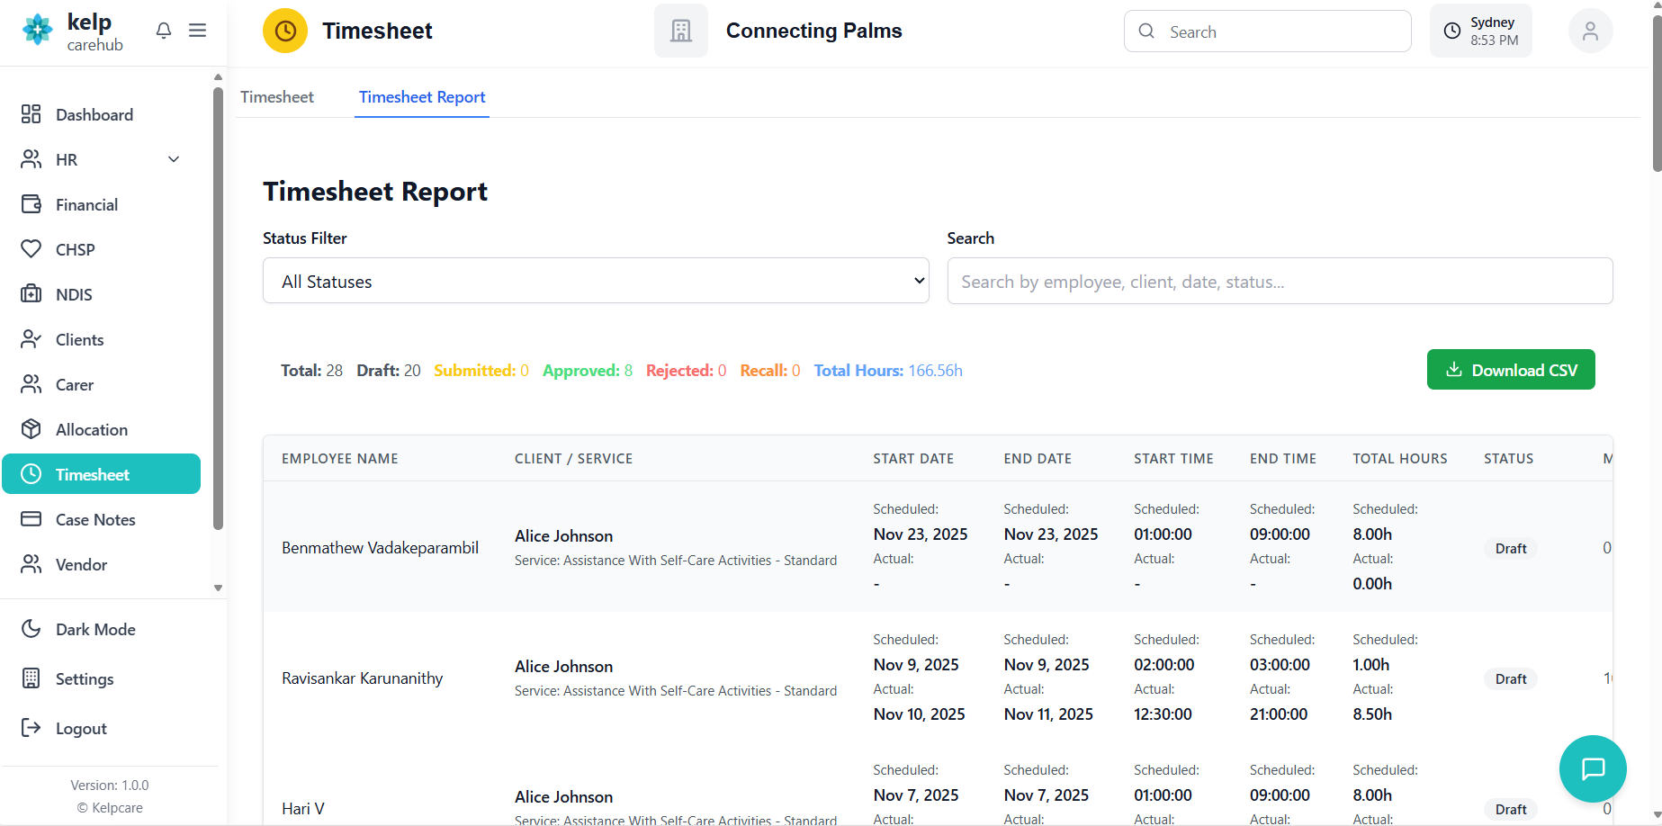Click the yellow Timesheet clock icon
The height and width of the screenshot is (826, 1662).
point(285,31)
